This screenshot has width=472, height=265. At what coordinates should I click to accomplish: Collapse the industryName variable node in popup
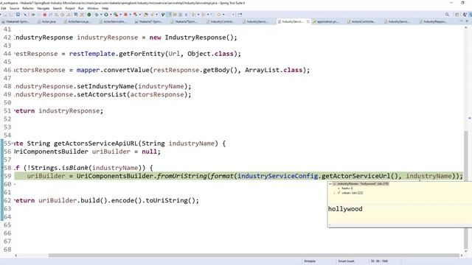point(330,183)
